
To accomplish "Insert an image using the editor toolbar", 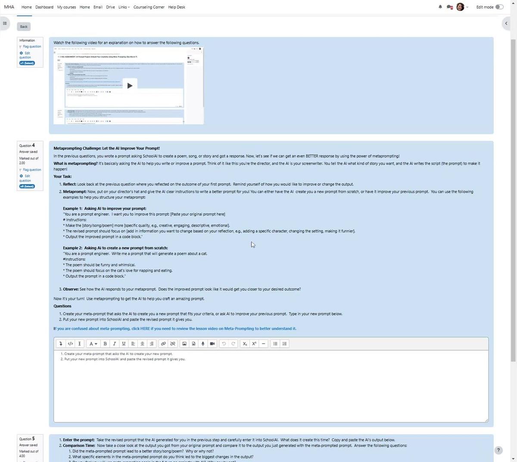I will 184,343.
